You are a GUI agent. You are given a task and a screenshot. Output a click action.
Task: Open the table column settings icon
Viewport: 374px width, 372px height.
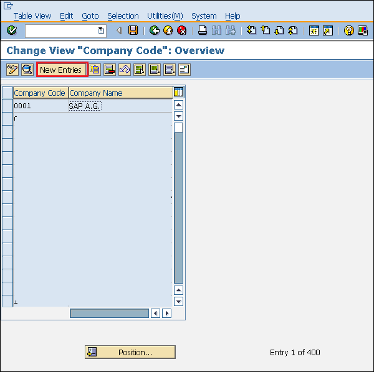click(178, 92)
